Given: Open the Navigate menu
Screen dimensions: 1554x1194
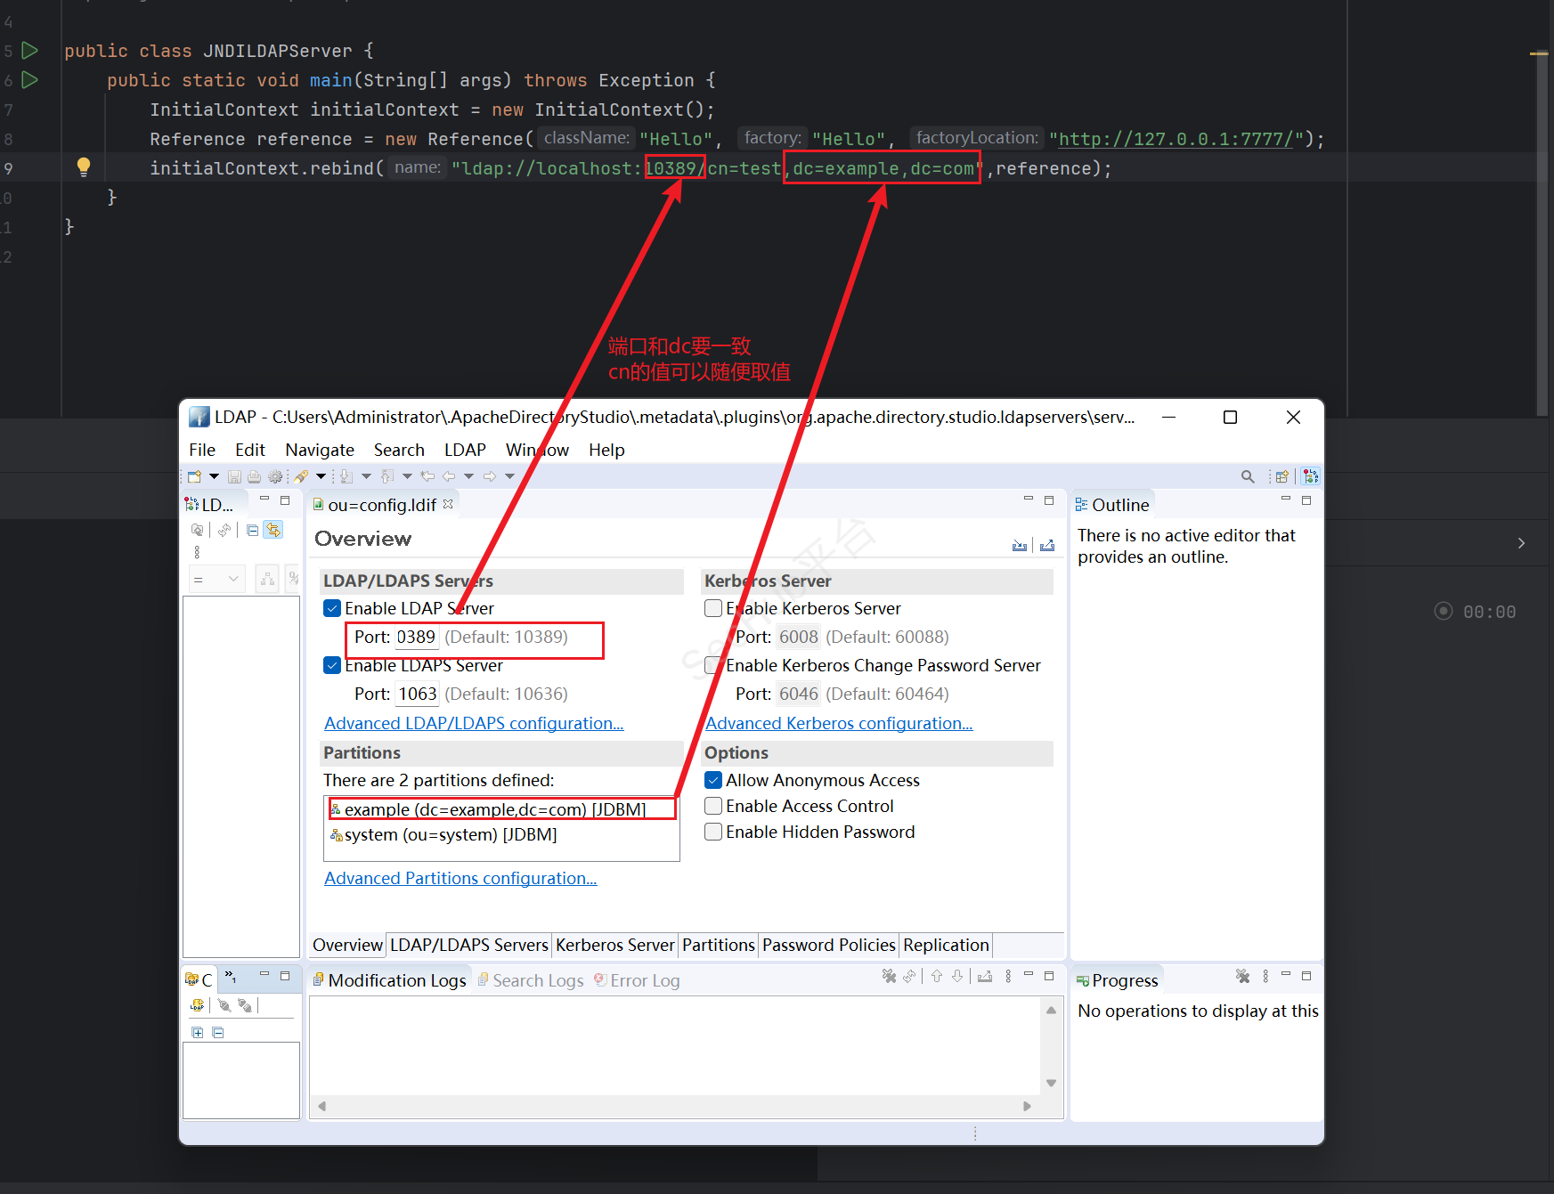Looking at the screenshot, I should pyautogui.click(x=319, y=450).
